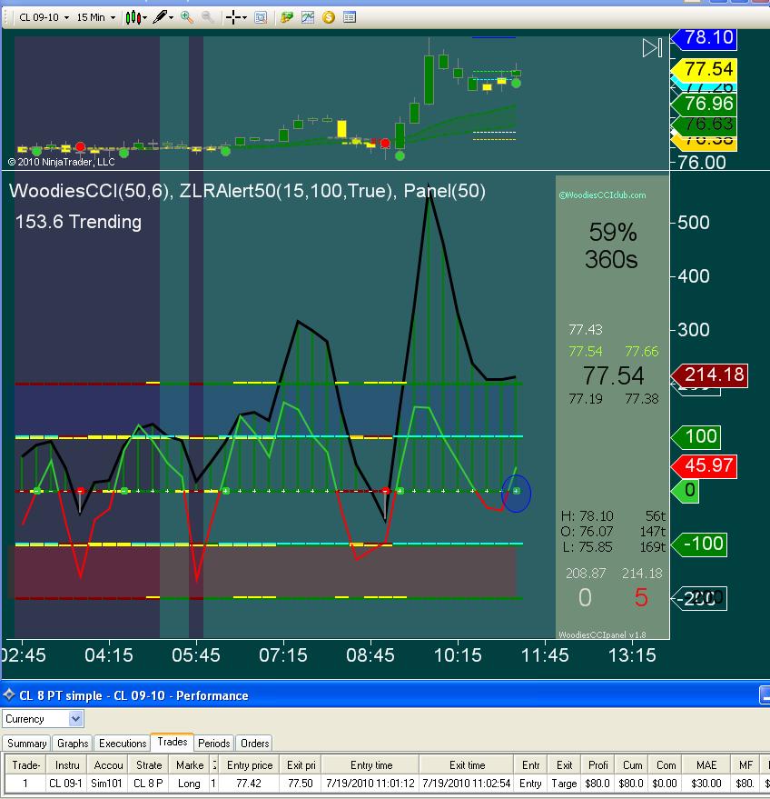Expand the drawing tools dropdown arrow
770x799 pixels.
(x=171, y=18)
